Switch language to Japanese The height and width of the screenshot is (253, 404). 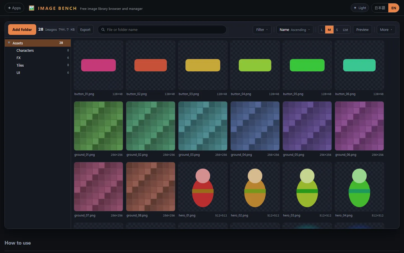coord(380,8)
